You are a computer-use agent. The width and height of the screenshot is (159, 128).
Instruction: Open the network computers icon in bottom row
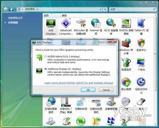click(x=111, y=121)
